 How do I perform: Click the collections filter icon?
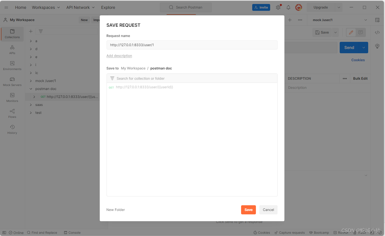coord(41,31)
